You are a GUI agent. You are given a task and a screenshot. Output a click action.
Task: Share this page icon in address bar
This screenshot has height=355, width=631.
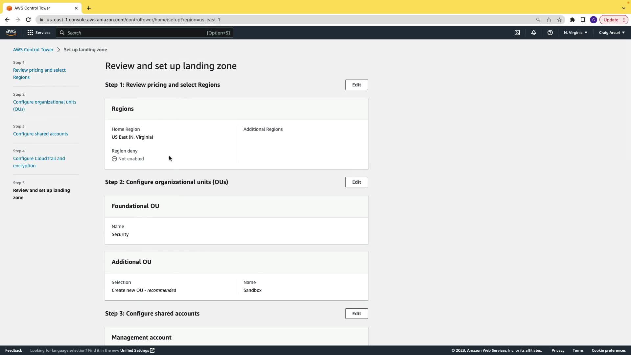(549, 20)
